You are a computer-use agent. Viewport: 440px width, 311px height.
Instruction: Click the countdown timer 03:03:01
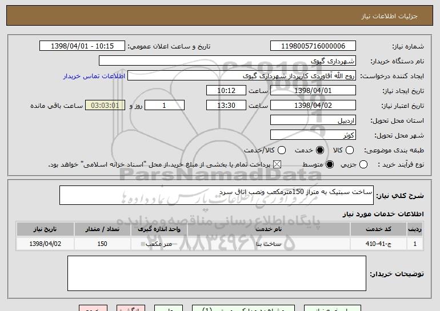(105, 106)
